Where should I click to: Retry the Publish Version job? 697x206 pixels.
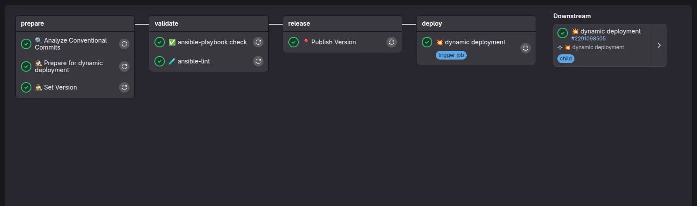392,42
